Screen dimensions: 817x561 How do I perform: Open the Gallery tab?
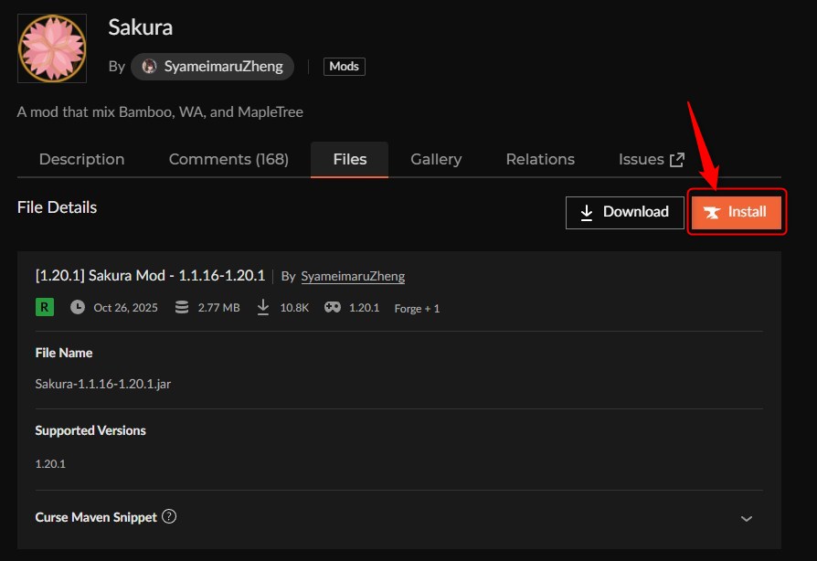coord(436,159)
